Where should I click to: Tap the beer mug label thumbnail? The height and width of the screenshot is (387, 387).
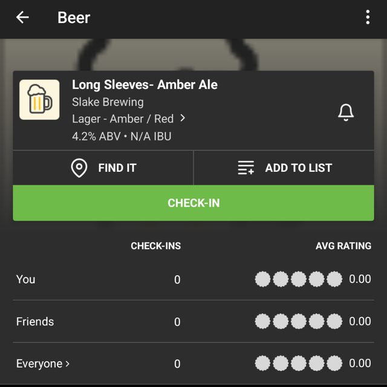pos(39,100)
